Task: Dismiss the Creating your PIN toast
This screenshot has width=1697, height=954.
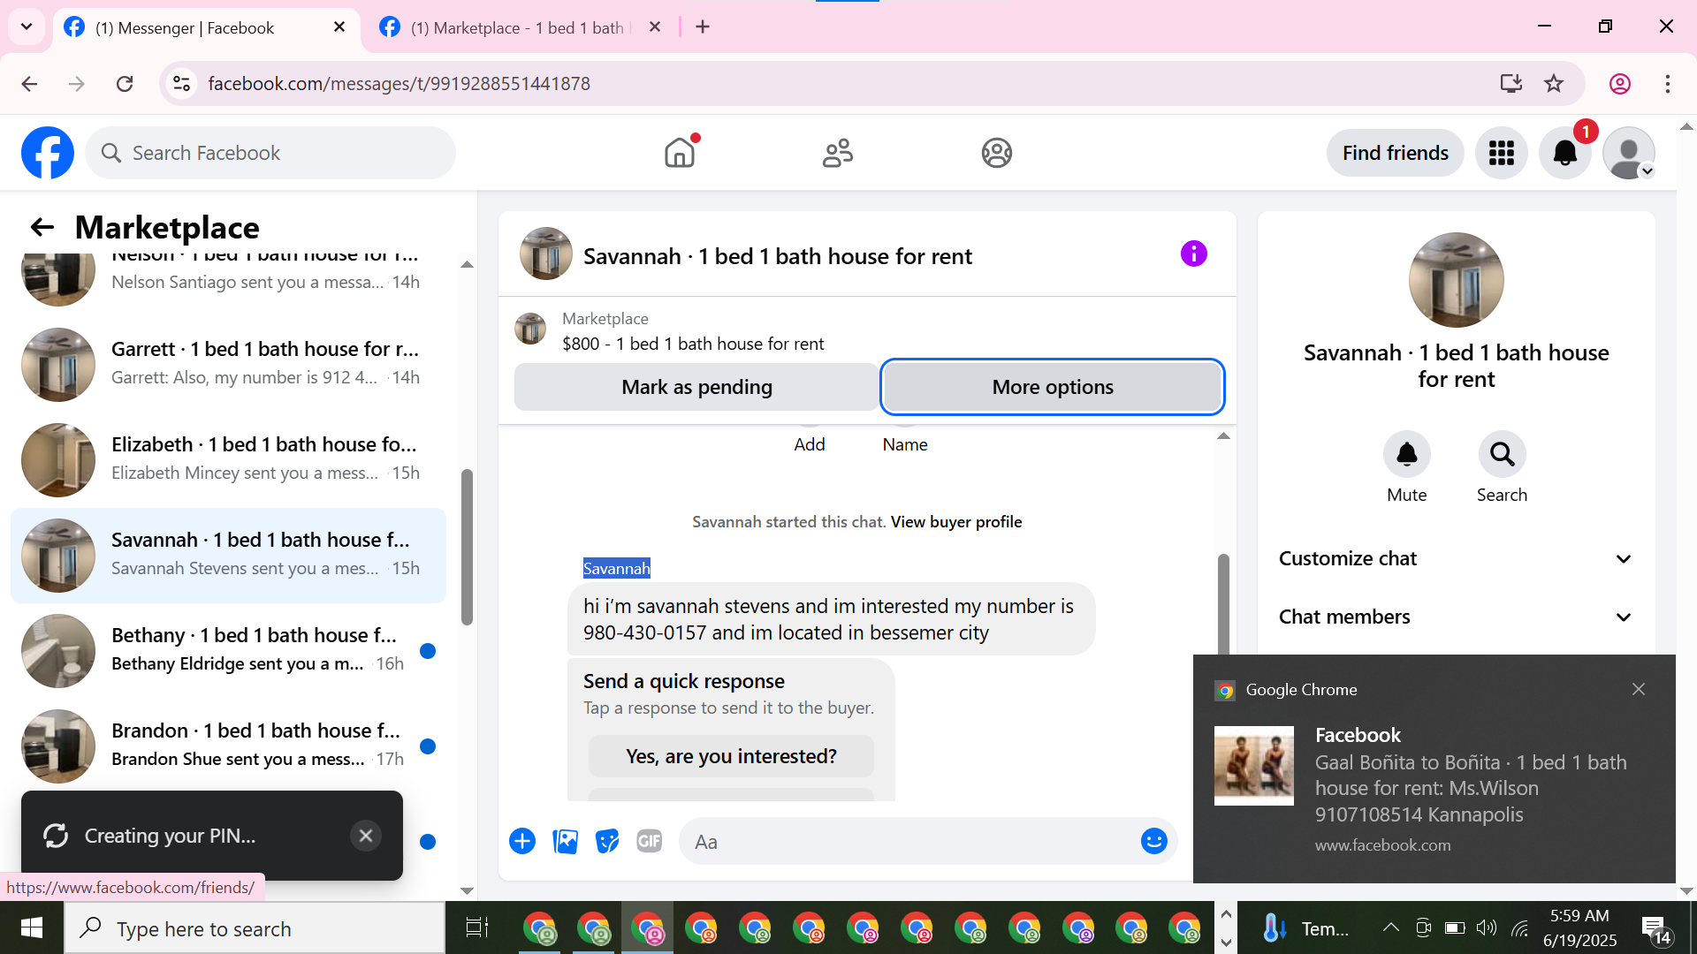Action: click(x=366, y=836)
